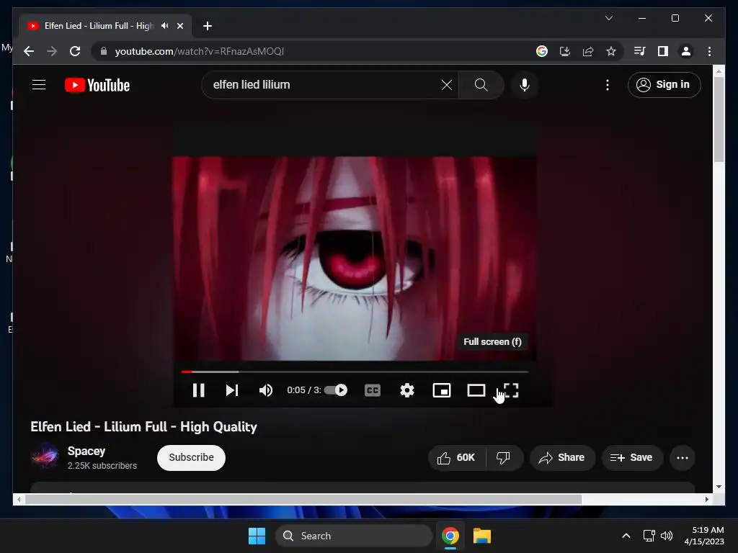The height and width of the screenshot is (553, 738).
Task: Open File Explorer from taskbar
Action: (482, 536)
